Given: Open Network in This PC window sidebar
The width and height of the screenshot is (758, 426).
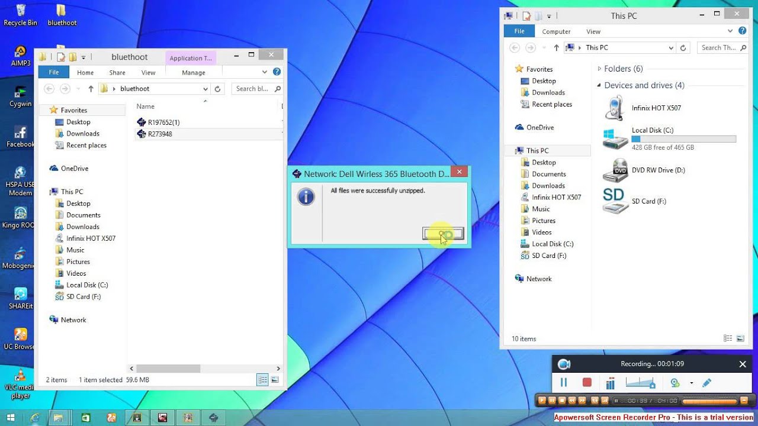Looking at the screenshot, I should (x=534, y=279).
